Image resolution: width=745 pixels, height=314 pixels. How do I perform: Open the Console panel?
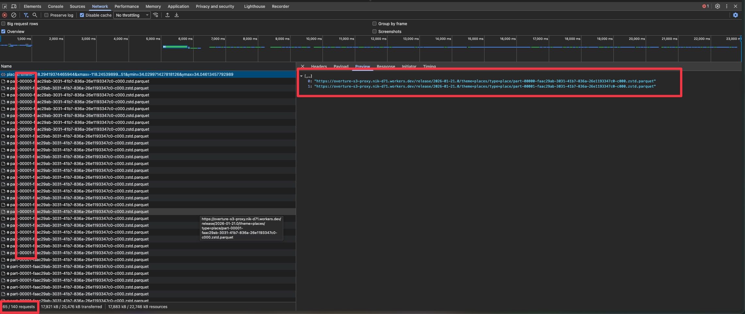coord(55,6)
